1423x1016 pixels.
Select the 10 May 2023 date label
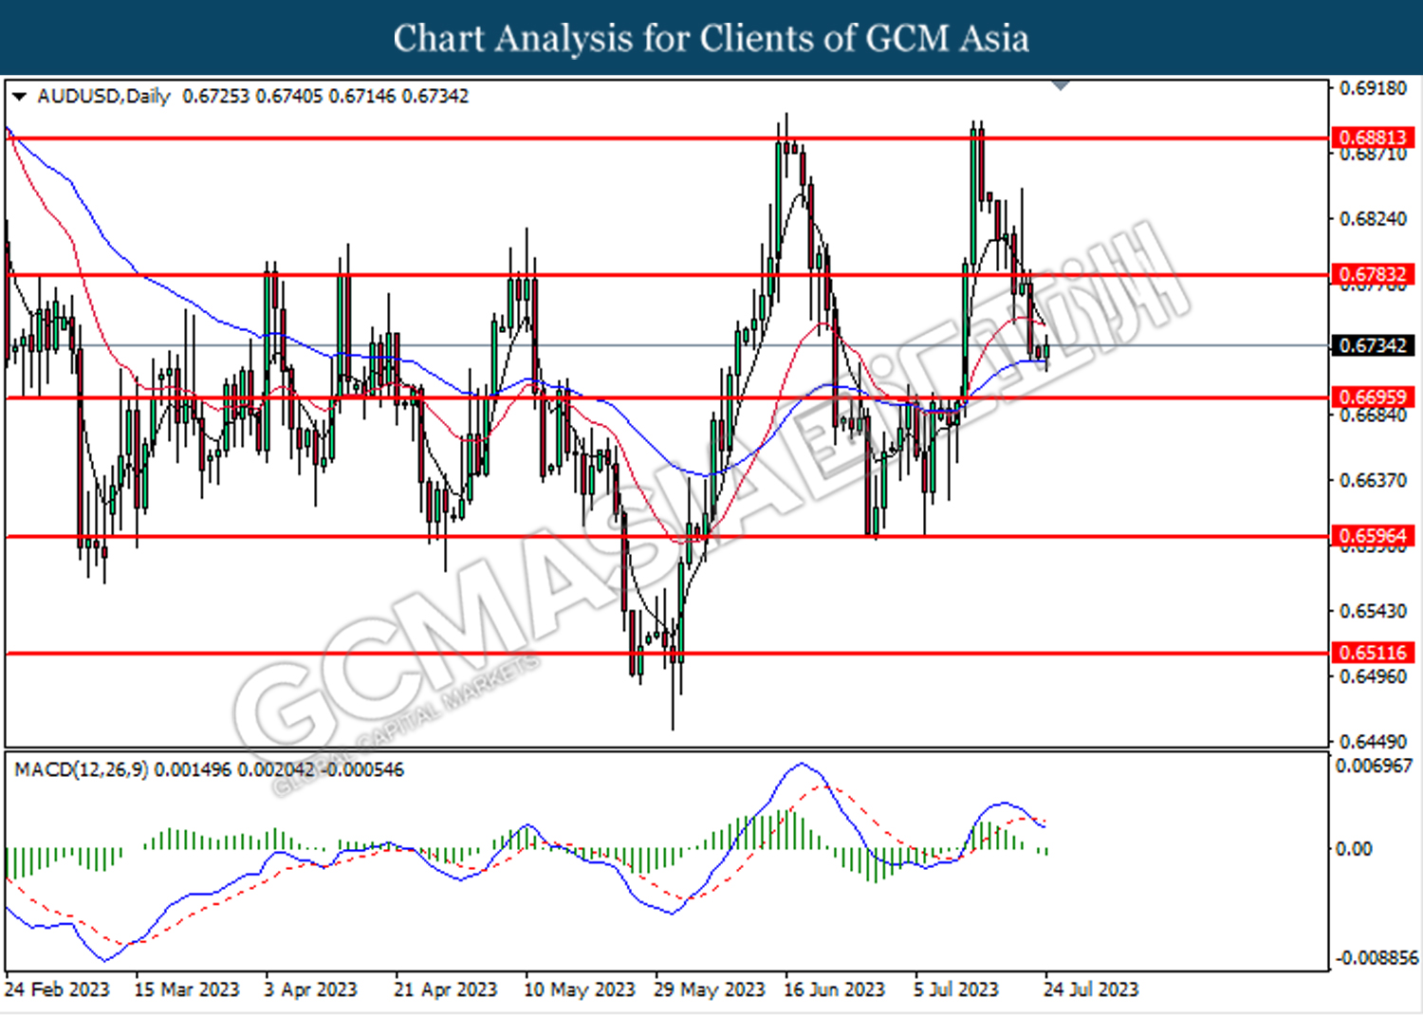point(580,989)
